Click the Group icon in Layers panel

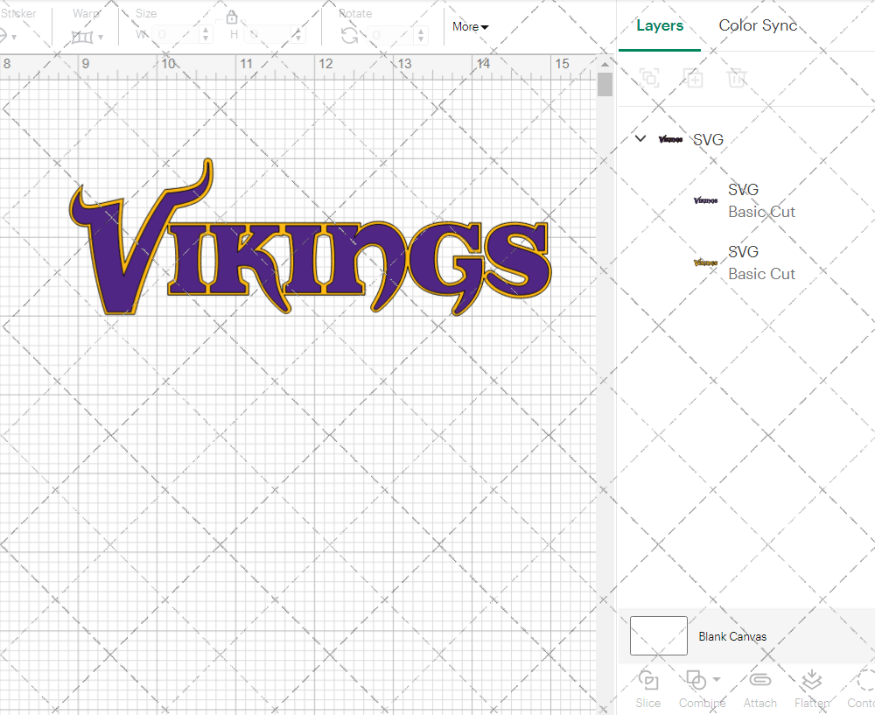[649, 78]
